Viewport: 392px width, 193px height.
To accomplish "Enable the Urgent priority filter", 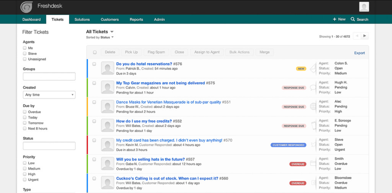I will (x=25, y=179).
